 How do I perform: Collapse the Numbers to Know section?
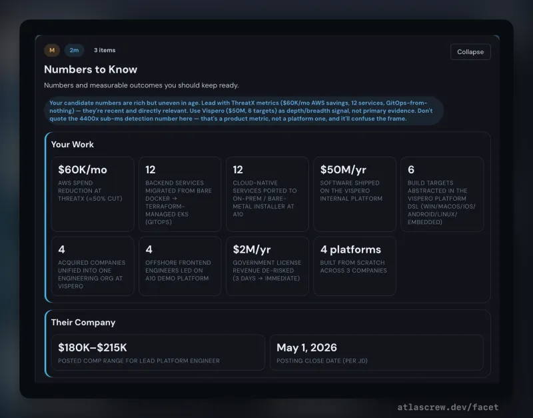pyautogui.click(x=470, y=52)
